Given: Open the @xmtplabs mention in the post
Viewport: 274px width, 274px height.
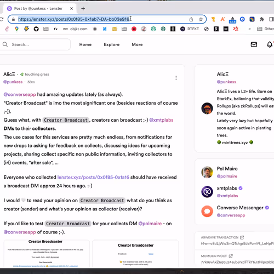Looking at the screenshot, I should click(161, 120).
